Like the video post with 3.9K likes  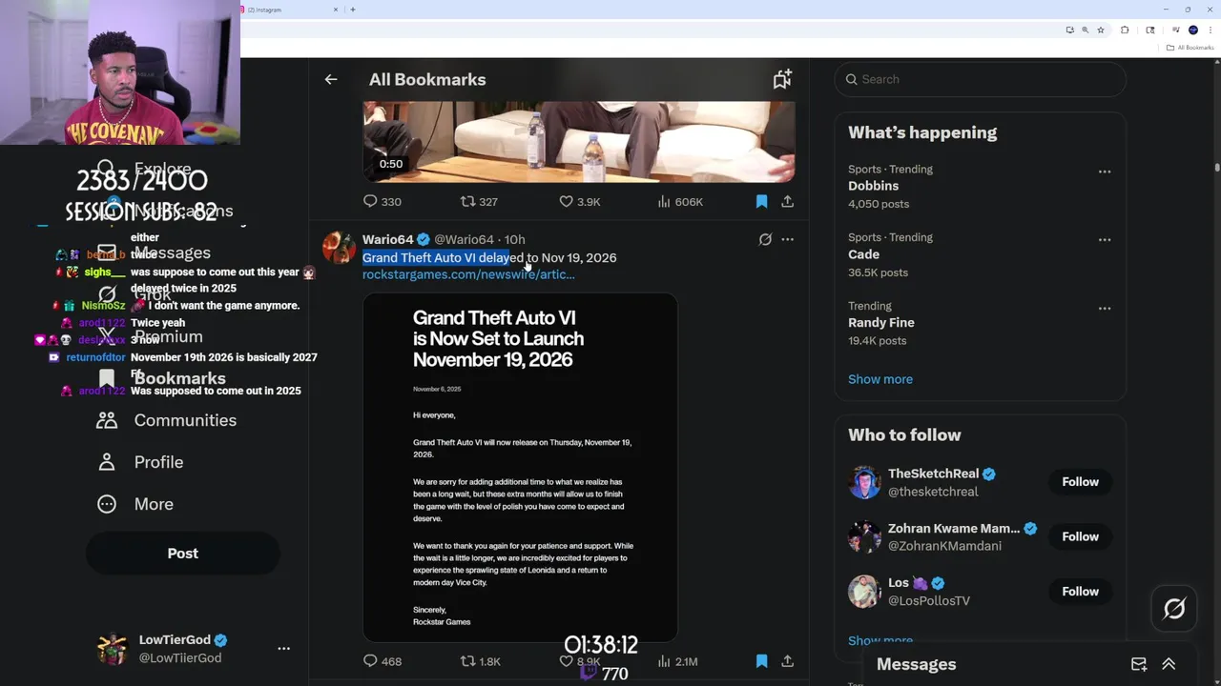click(579, 201)
